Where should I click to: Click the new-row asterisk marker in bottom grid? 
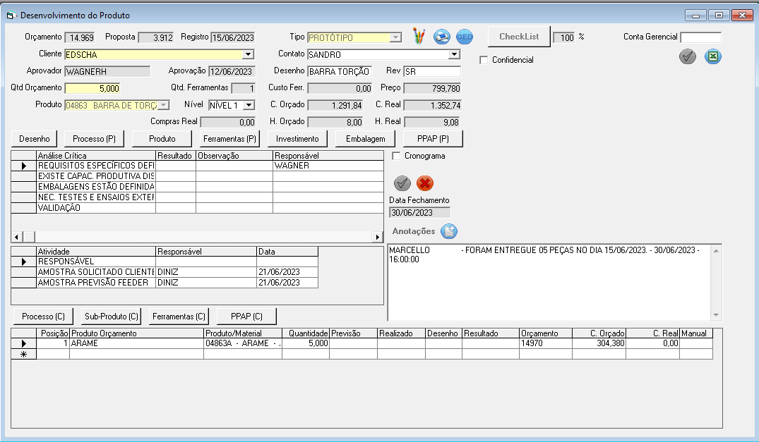(23, 355)
